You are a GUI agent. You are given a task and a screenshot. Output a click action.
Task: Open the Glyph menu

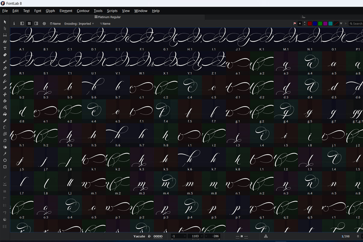click(50, 11)
